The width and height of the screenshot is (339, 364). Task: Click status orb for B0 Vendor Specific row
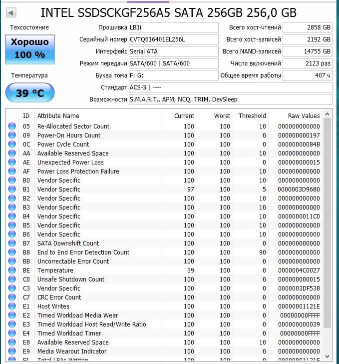[x=12, y=180]
